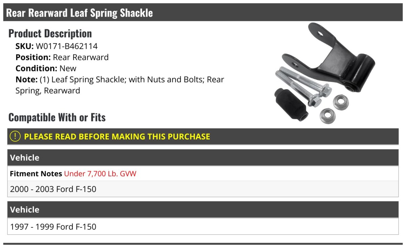Open the PLEASE READ BEFORE MAKING THIS PURCHASE notice

click(117, 137)
